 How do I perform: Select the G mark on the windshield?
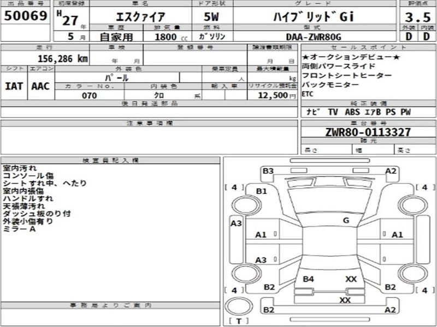(346, 221)
